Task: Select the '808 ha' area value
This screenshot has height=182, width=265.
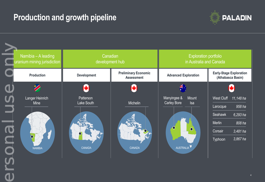Action: click(x=241, y=123)
